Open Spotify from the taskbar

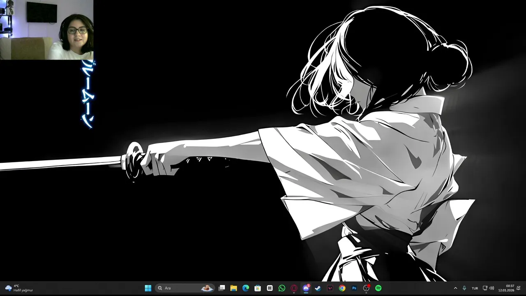coord(378,288)
